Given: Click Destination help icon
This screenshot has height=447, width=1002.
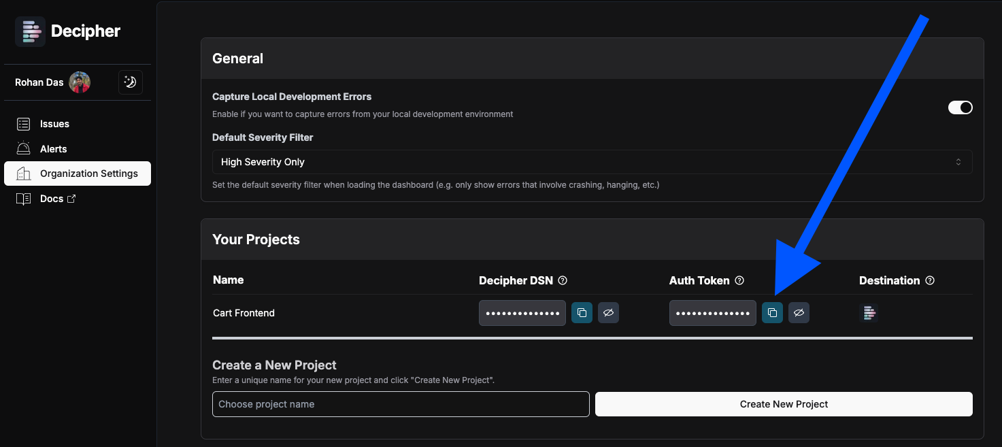Looking at the screenshot, I should (930, 281).
